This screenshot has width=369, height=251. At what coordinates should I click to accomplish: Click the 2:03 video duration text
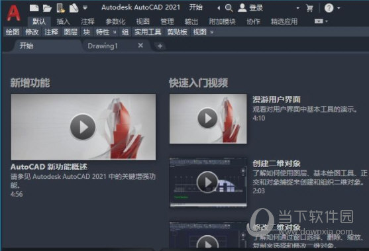(259, 191)
